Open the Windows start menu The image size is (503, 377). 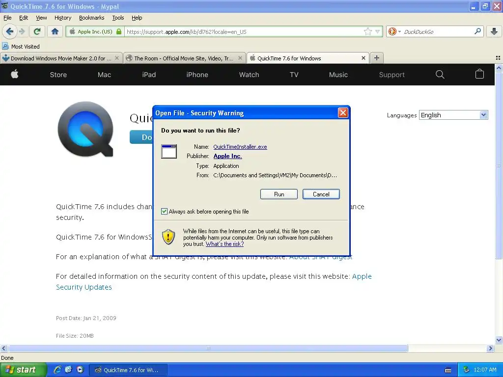24,370
